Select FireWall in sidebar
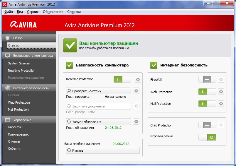 [x=14, y=95]
